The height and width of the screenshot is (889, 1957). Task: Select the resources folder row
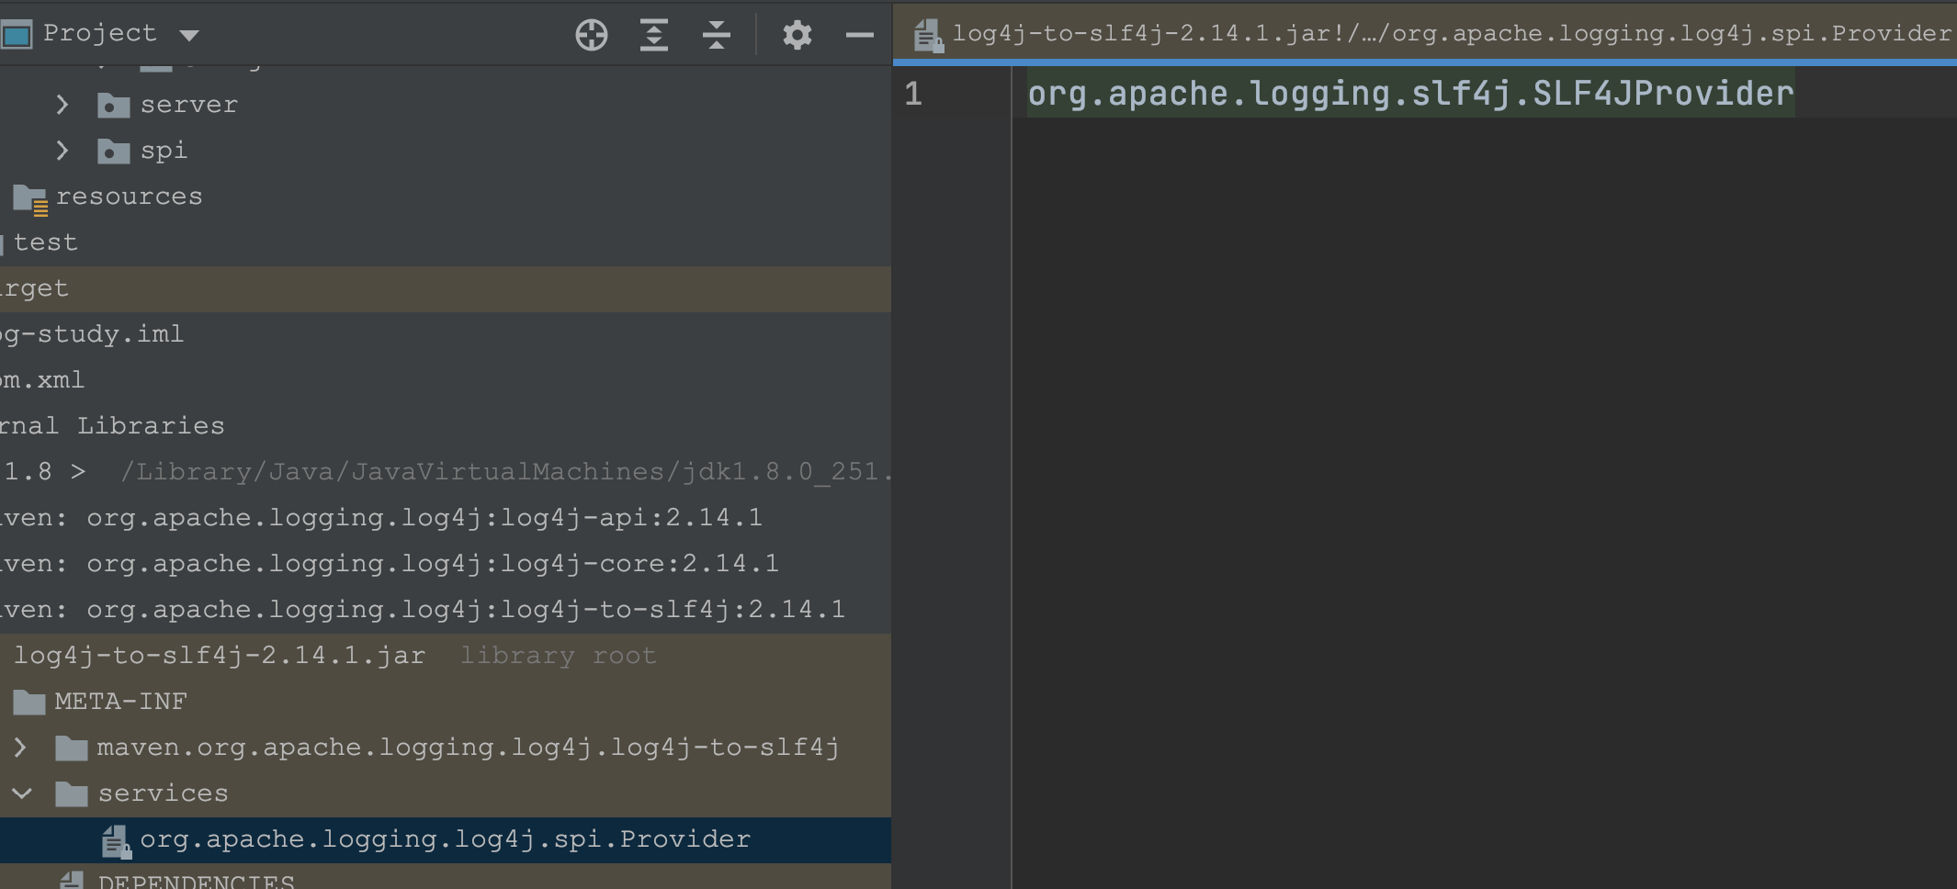pos(446,197)
